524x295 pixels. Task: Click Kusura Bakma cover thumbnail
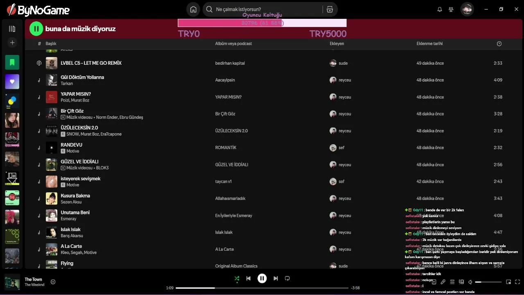(x=52, y=198)
